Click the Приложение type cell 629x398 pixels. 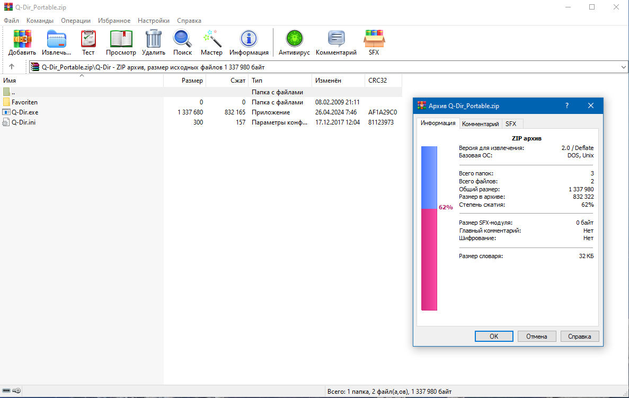click(271, 112)
